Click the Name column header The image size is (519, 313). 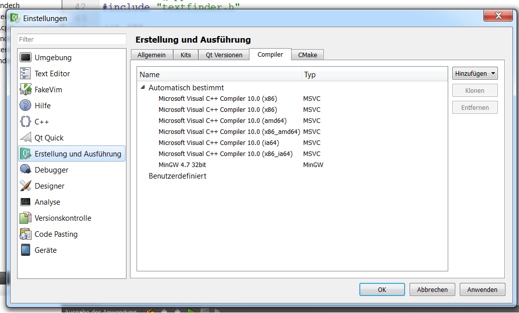tap(219, 75)
